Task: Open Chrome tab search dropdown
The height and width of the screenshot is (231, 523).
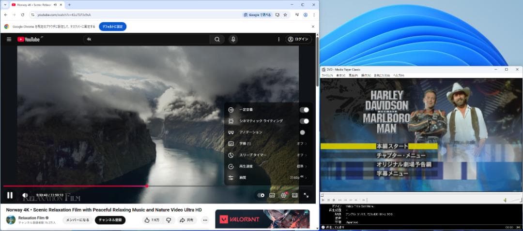Action: click(5, 5)
